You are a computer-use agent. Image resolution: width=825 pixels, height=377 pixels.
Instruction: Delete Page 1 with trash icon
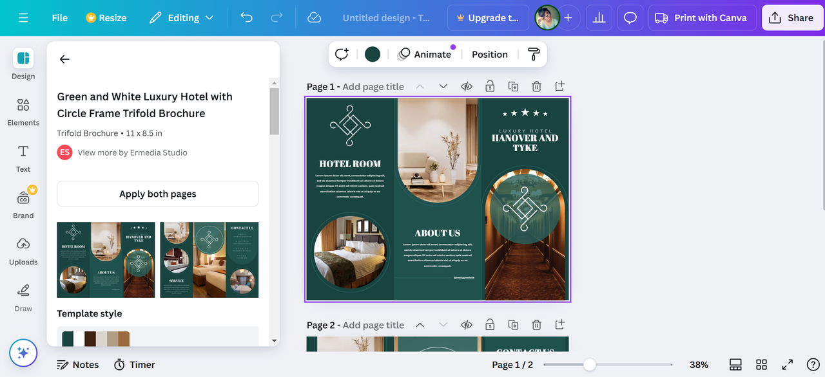tap(536, 86)
